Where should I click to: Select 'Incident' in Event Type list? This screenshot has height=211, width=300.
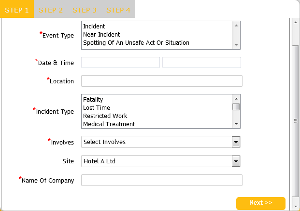(x=94, y=26)
